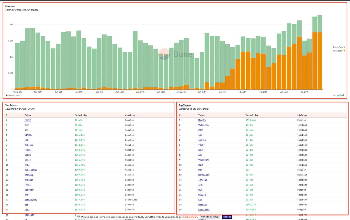Open the @adam_tehc author profile link
Viewport: 350px width, 220px height.
point(15,95)
